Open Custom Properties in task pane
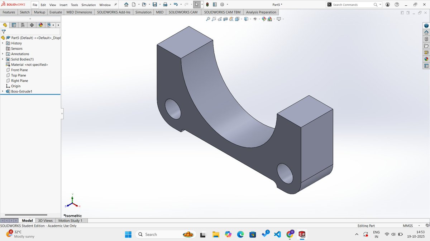This screenshot has width=430, height=241. [426, 66]
